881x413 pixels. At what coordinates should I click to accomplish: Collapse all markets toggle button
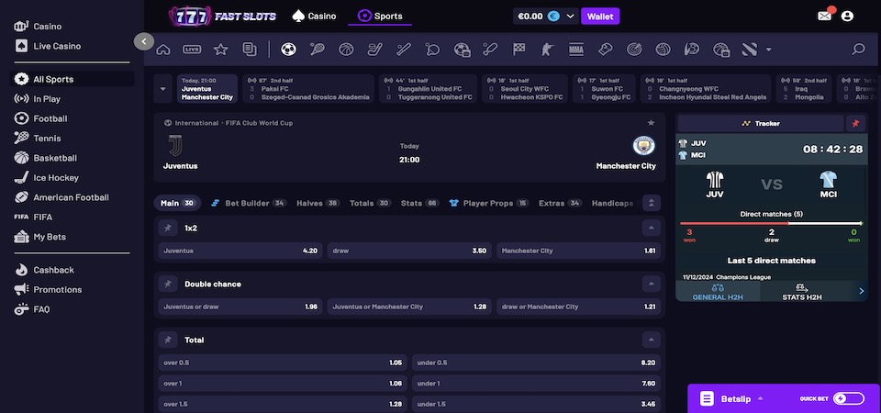pyautogui.click(x=652, y=204)
